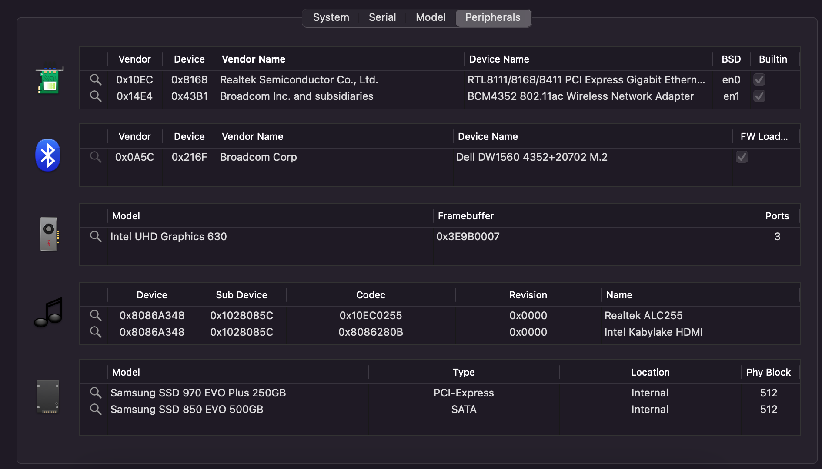
Task: Click magnifier beside Samsung SSD 970 EVO
Action: (x=96, y=393)
